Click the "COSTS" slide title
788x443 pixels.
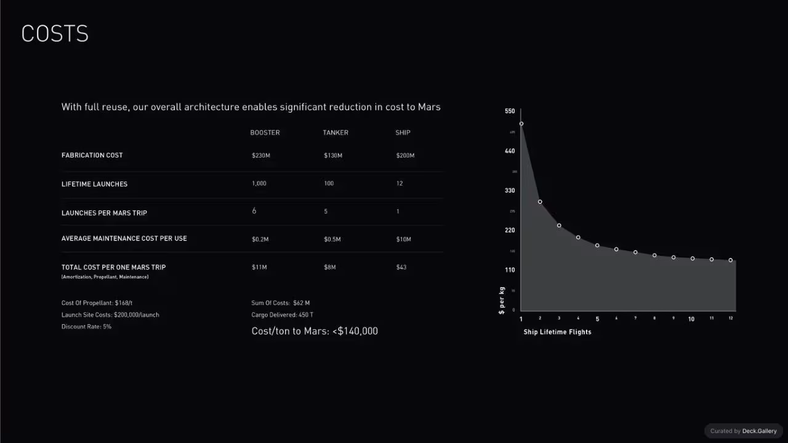(55, 33)
